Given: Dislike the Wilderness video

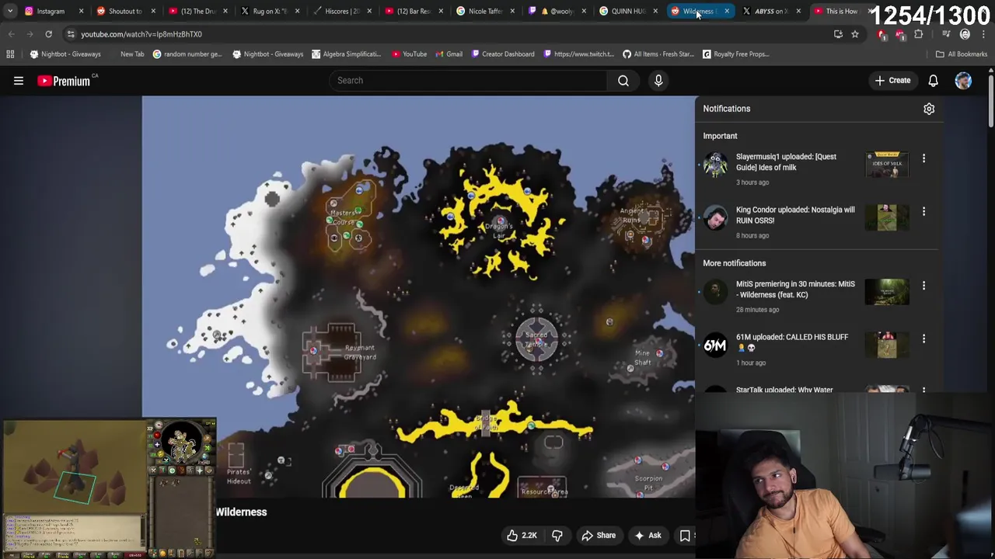Looking at the screenshot, I should tap(557, 536).
